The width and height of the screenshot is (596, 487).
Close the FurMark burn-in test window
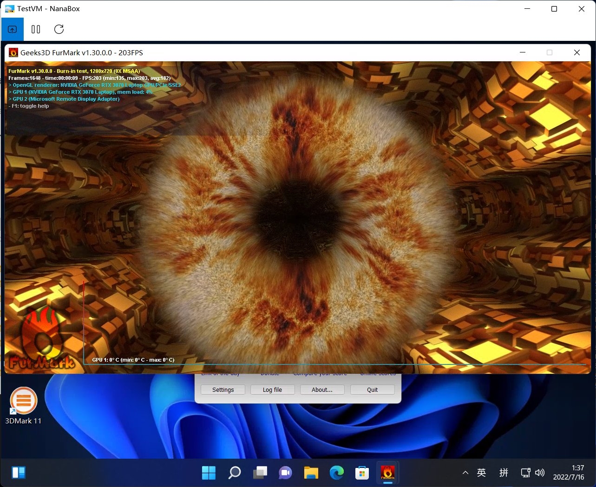577,52
